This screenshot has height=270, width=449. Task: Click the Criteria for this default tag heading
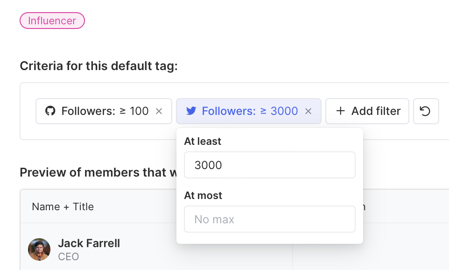(98, 66)
